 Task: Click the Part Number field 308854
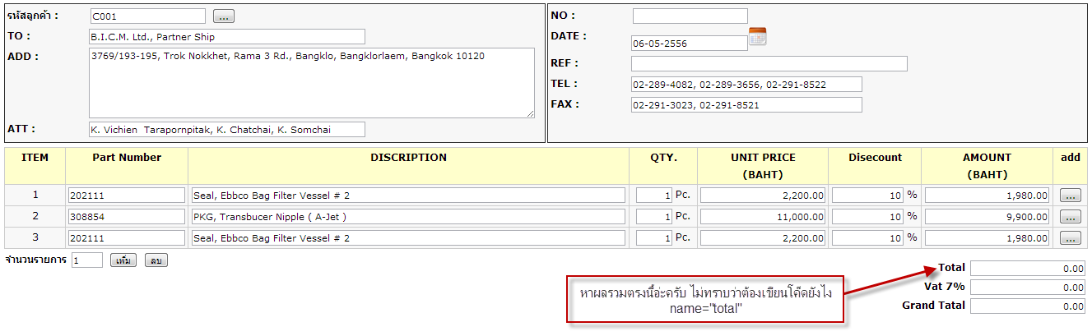(127, 217)
